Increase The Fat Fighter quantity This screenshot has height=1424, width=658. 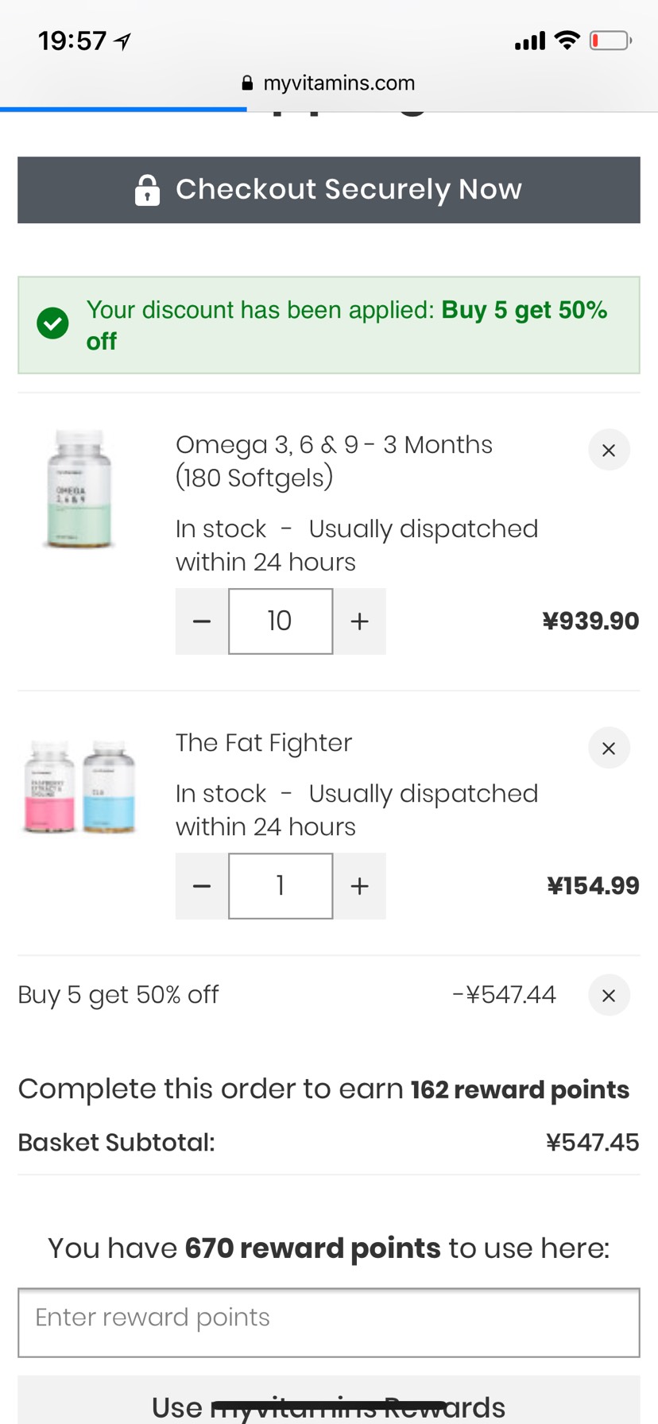[x=360, y=886]
